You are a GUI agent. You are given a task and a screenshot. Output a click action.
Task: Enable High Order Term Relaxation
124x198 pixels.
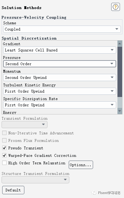pos(4,163)
